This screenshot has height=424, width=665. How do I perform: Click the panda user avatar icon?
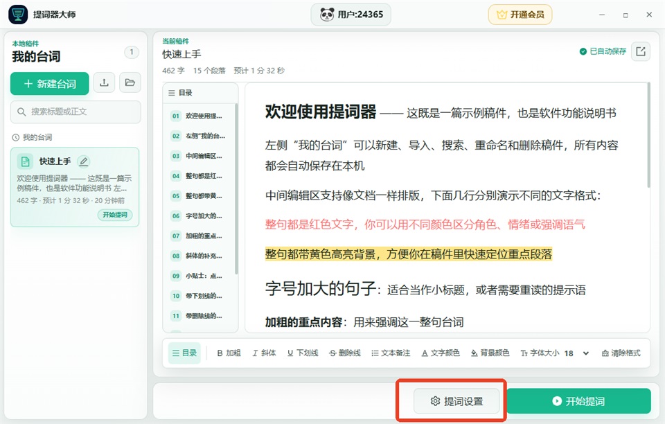click(326, 15)
